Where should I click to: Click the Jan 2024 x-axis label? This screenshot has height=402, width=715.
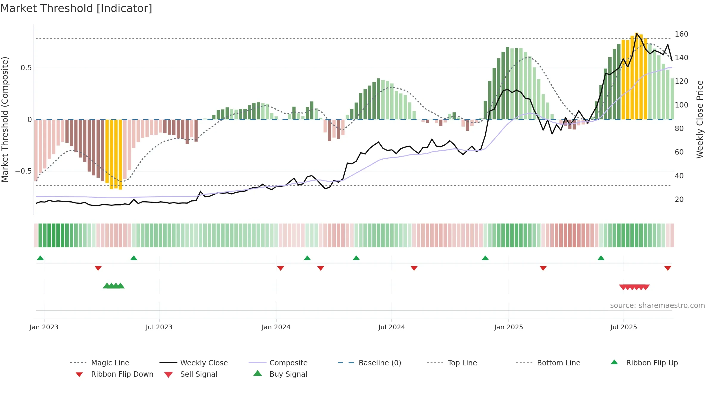tap(276, 327)
